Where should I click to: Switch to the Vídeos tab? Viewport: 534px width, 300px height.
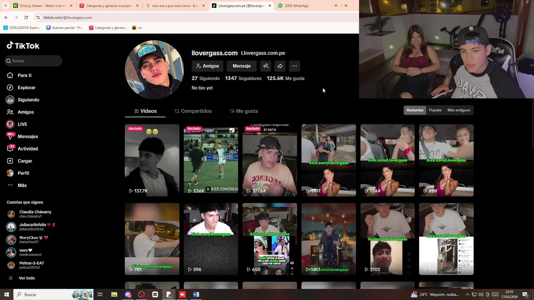point(145,111)
